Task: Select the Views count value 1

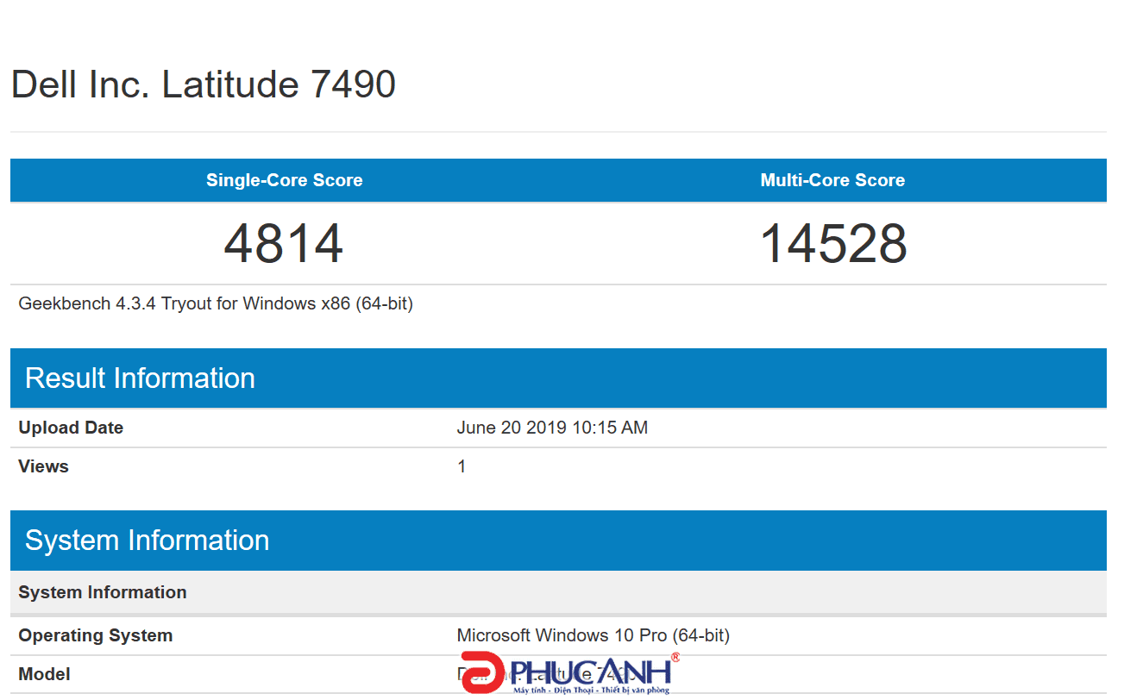Action: point(462,466)
